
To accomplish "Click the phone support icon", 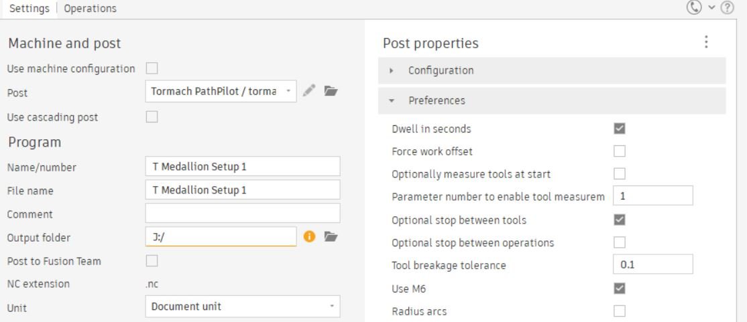I will click(x=693, y=7).
